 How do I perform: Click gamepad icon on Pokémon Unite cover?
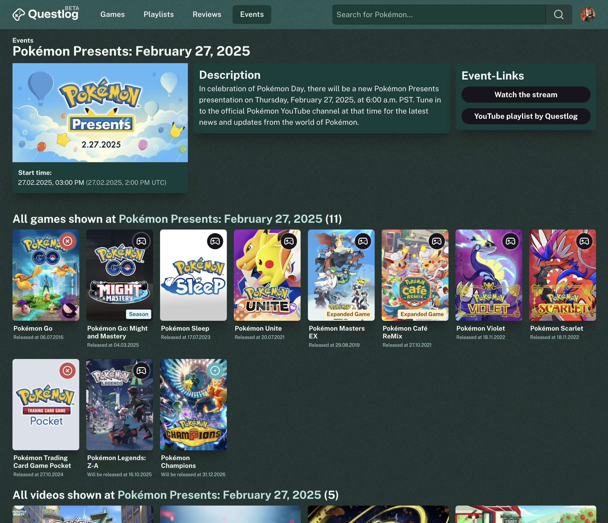pos(289,241)
